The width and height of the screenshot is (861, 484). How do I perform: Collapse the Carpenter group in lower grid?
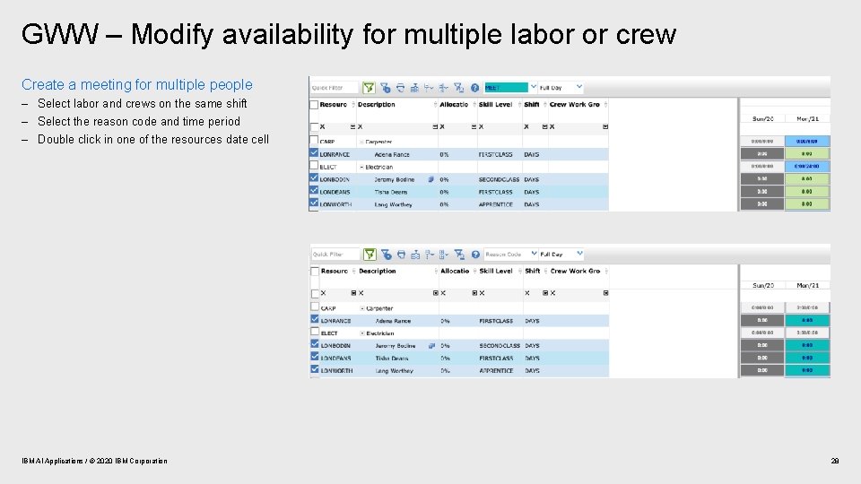(x=362, y=308)
